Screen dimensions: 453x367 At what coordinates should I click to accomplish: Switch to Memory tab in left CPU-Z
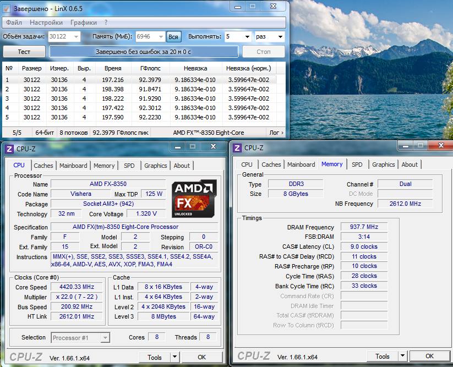(x=104, y=166)
